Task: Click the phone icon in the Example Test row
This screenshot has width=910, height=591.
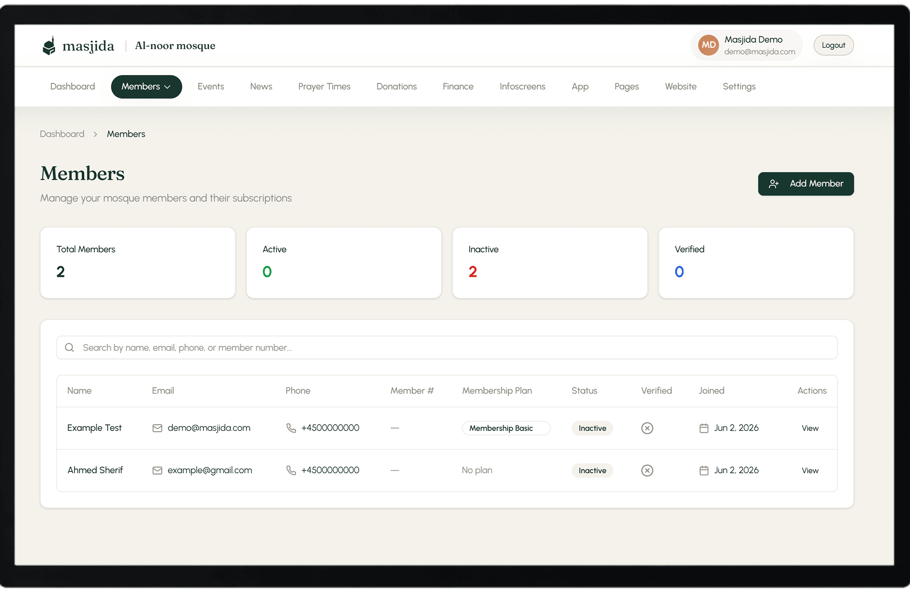Action: 291,428
